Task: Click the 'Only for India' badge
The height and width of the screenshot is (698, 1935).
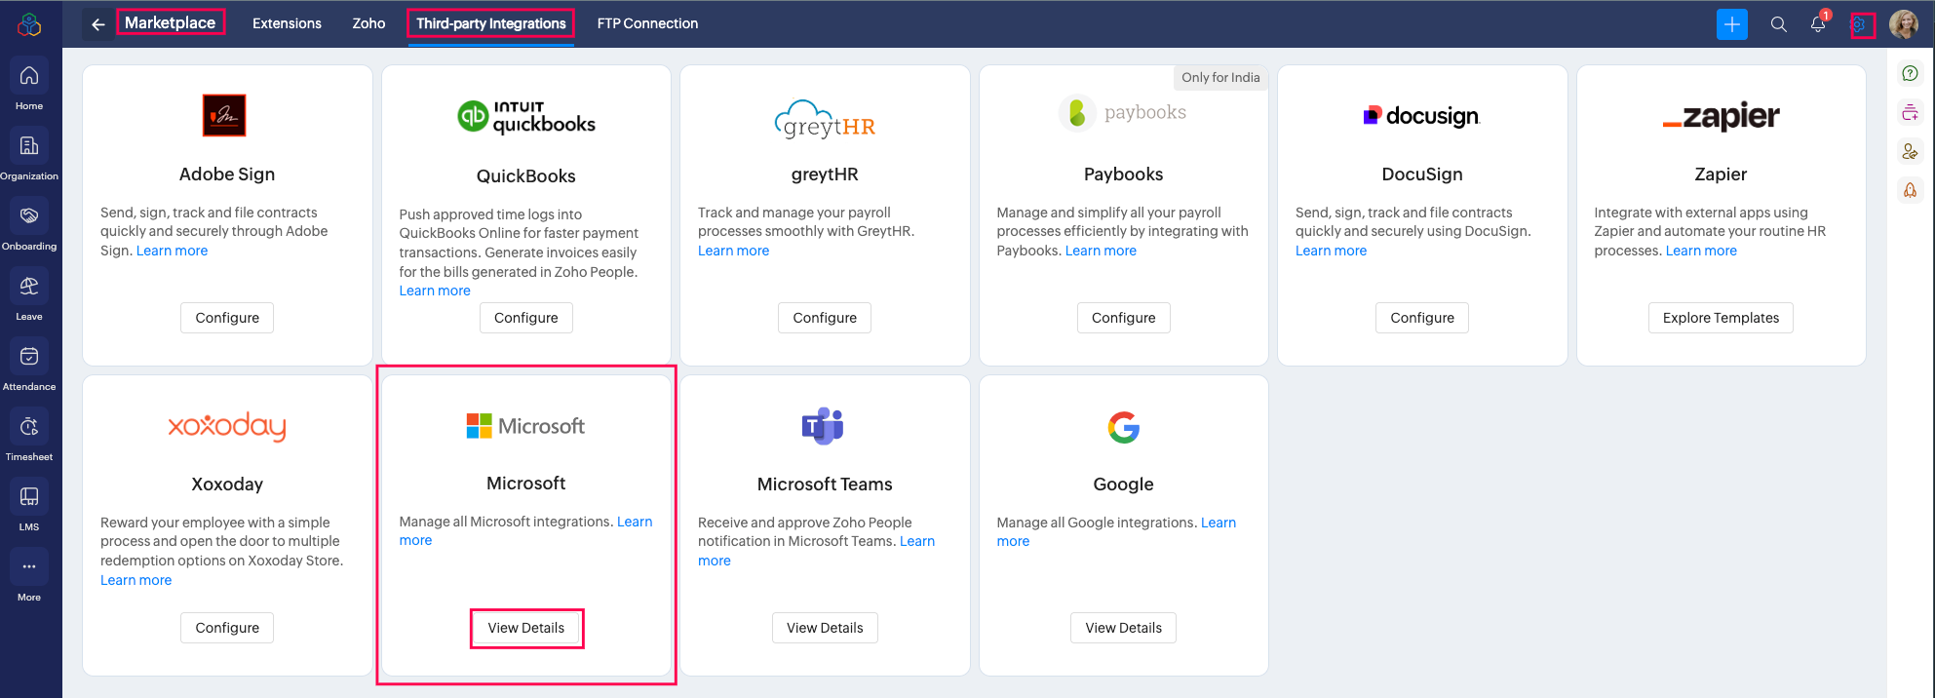Action: (1220, 77)
